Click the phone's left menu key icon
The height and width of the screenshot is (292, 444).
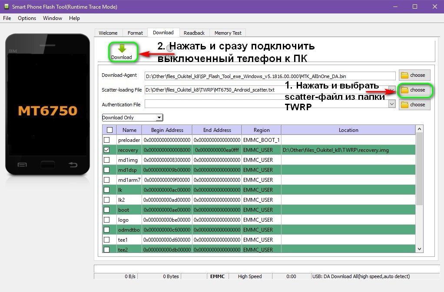[22, 164]
